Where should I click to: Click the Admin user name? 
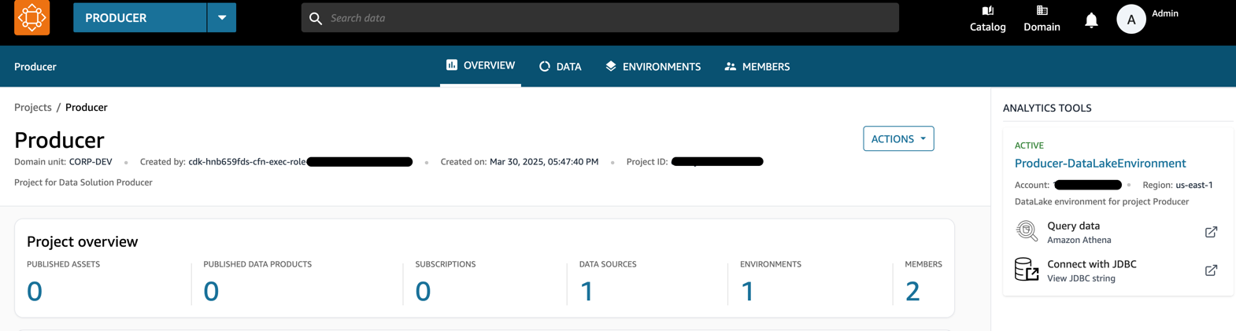click(1165, 13)
